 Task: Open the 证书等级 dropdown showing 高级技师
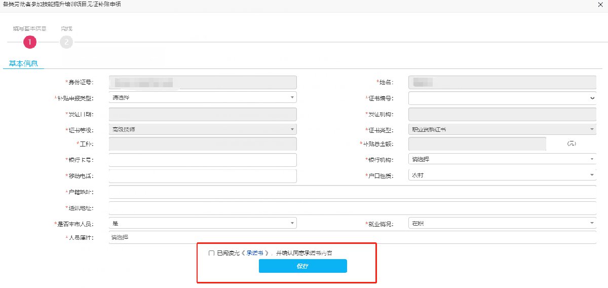[x=203, y=129]
